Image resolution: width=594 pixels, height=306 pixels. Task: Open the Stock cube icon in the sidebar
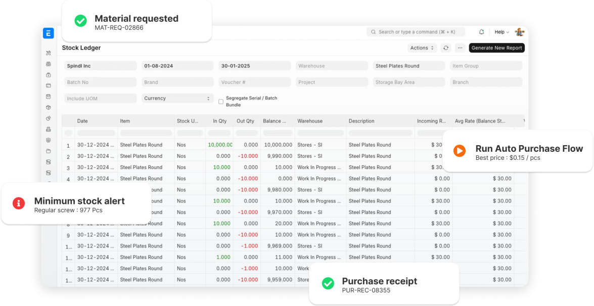(x=48, y=108)
